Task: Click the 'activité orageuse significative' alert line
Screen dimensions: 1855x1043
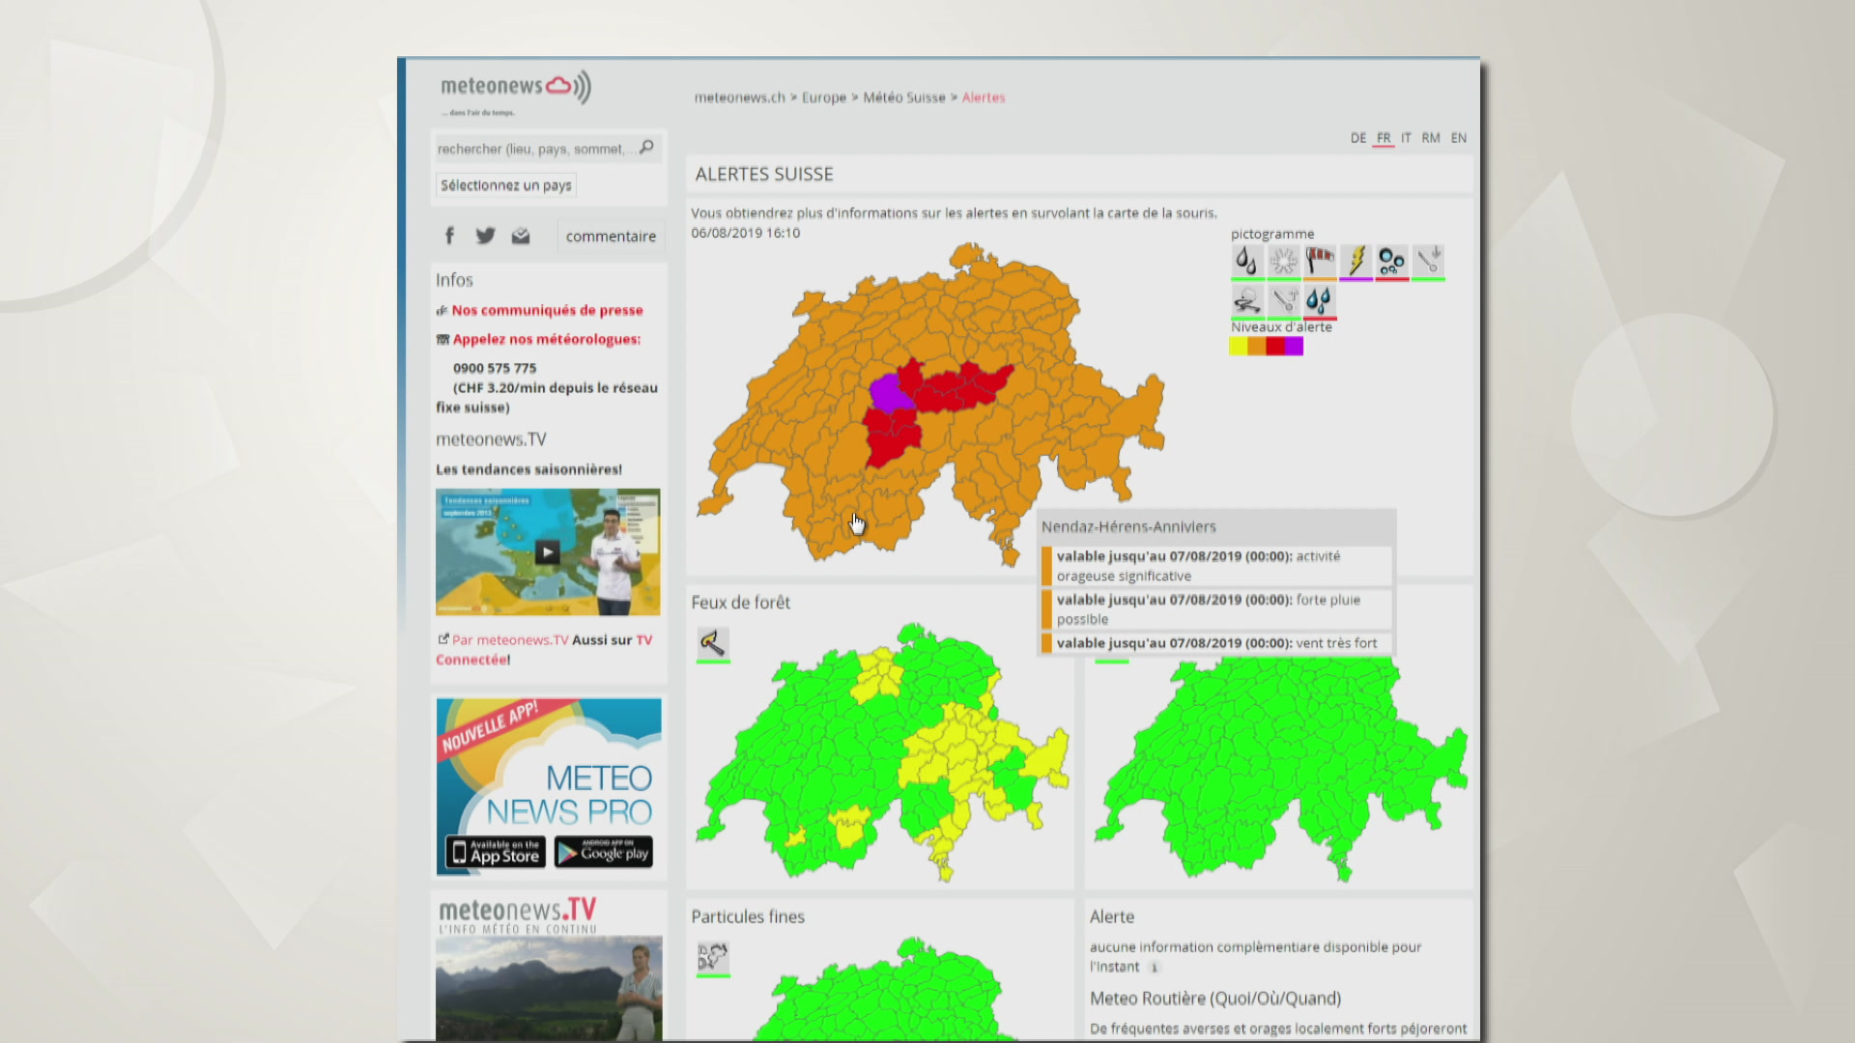Action: coord(1216,566)
